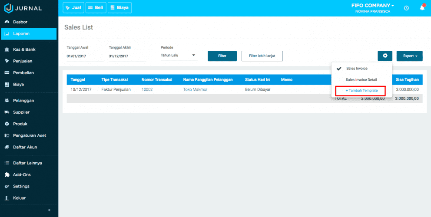Collapse the sidebar with double-chevron icon
The image size is (431, 217).
tap(49, 210)
